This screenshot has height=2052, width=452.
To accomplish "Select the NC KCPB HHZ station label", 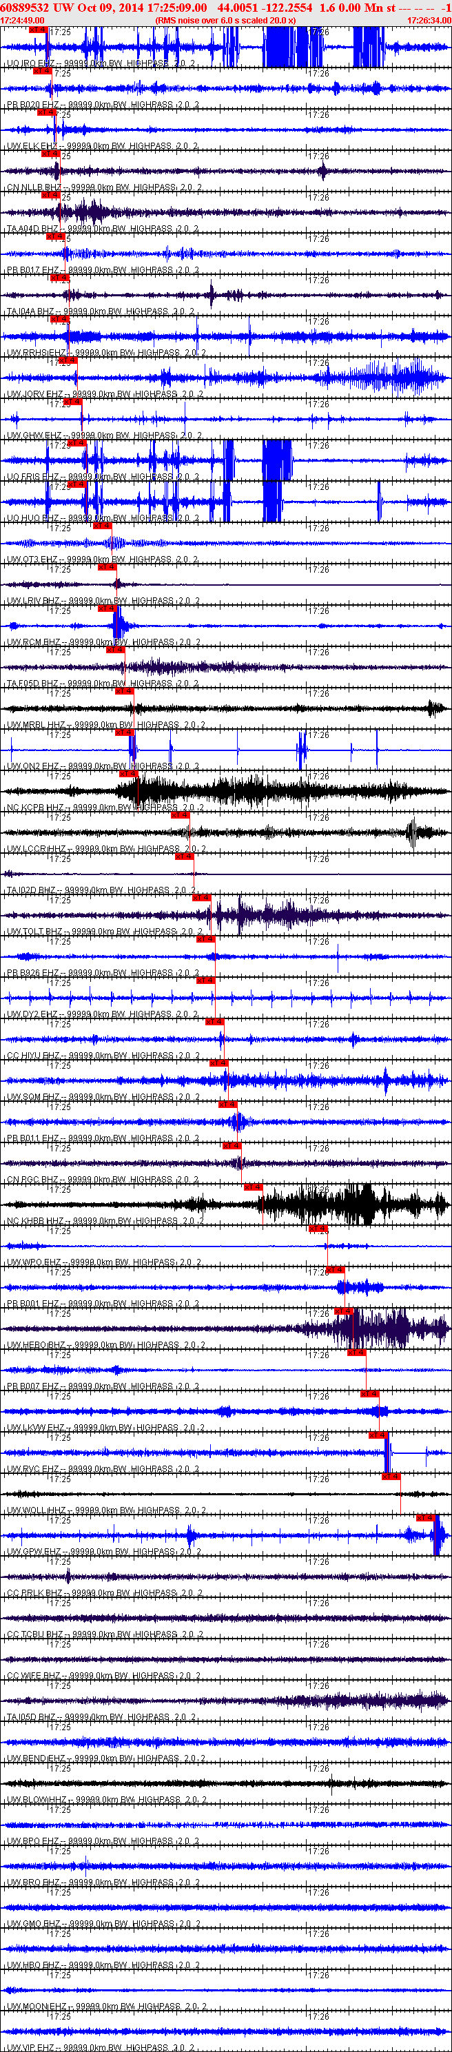I will (x=105, y=808).
